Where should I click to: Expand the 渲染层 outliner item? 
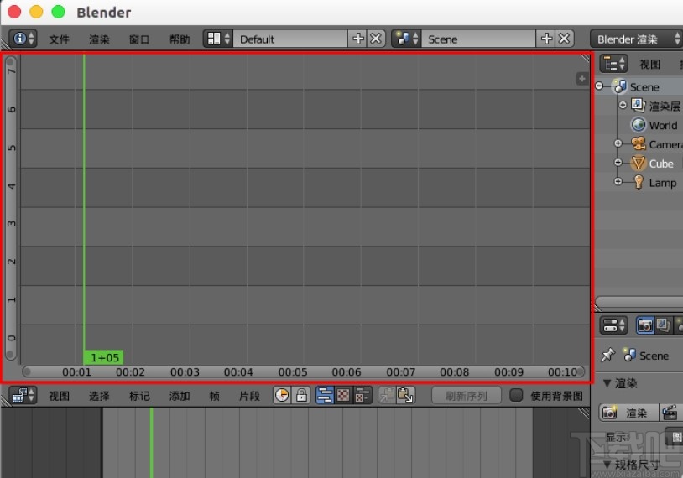click(x=623, y=105)
